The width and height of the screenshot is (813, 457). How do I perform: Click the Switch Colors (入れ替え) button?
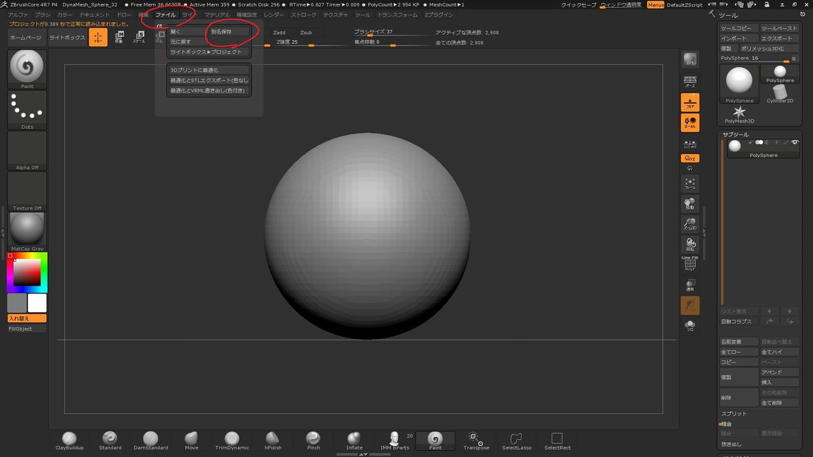pos(27,319)
